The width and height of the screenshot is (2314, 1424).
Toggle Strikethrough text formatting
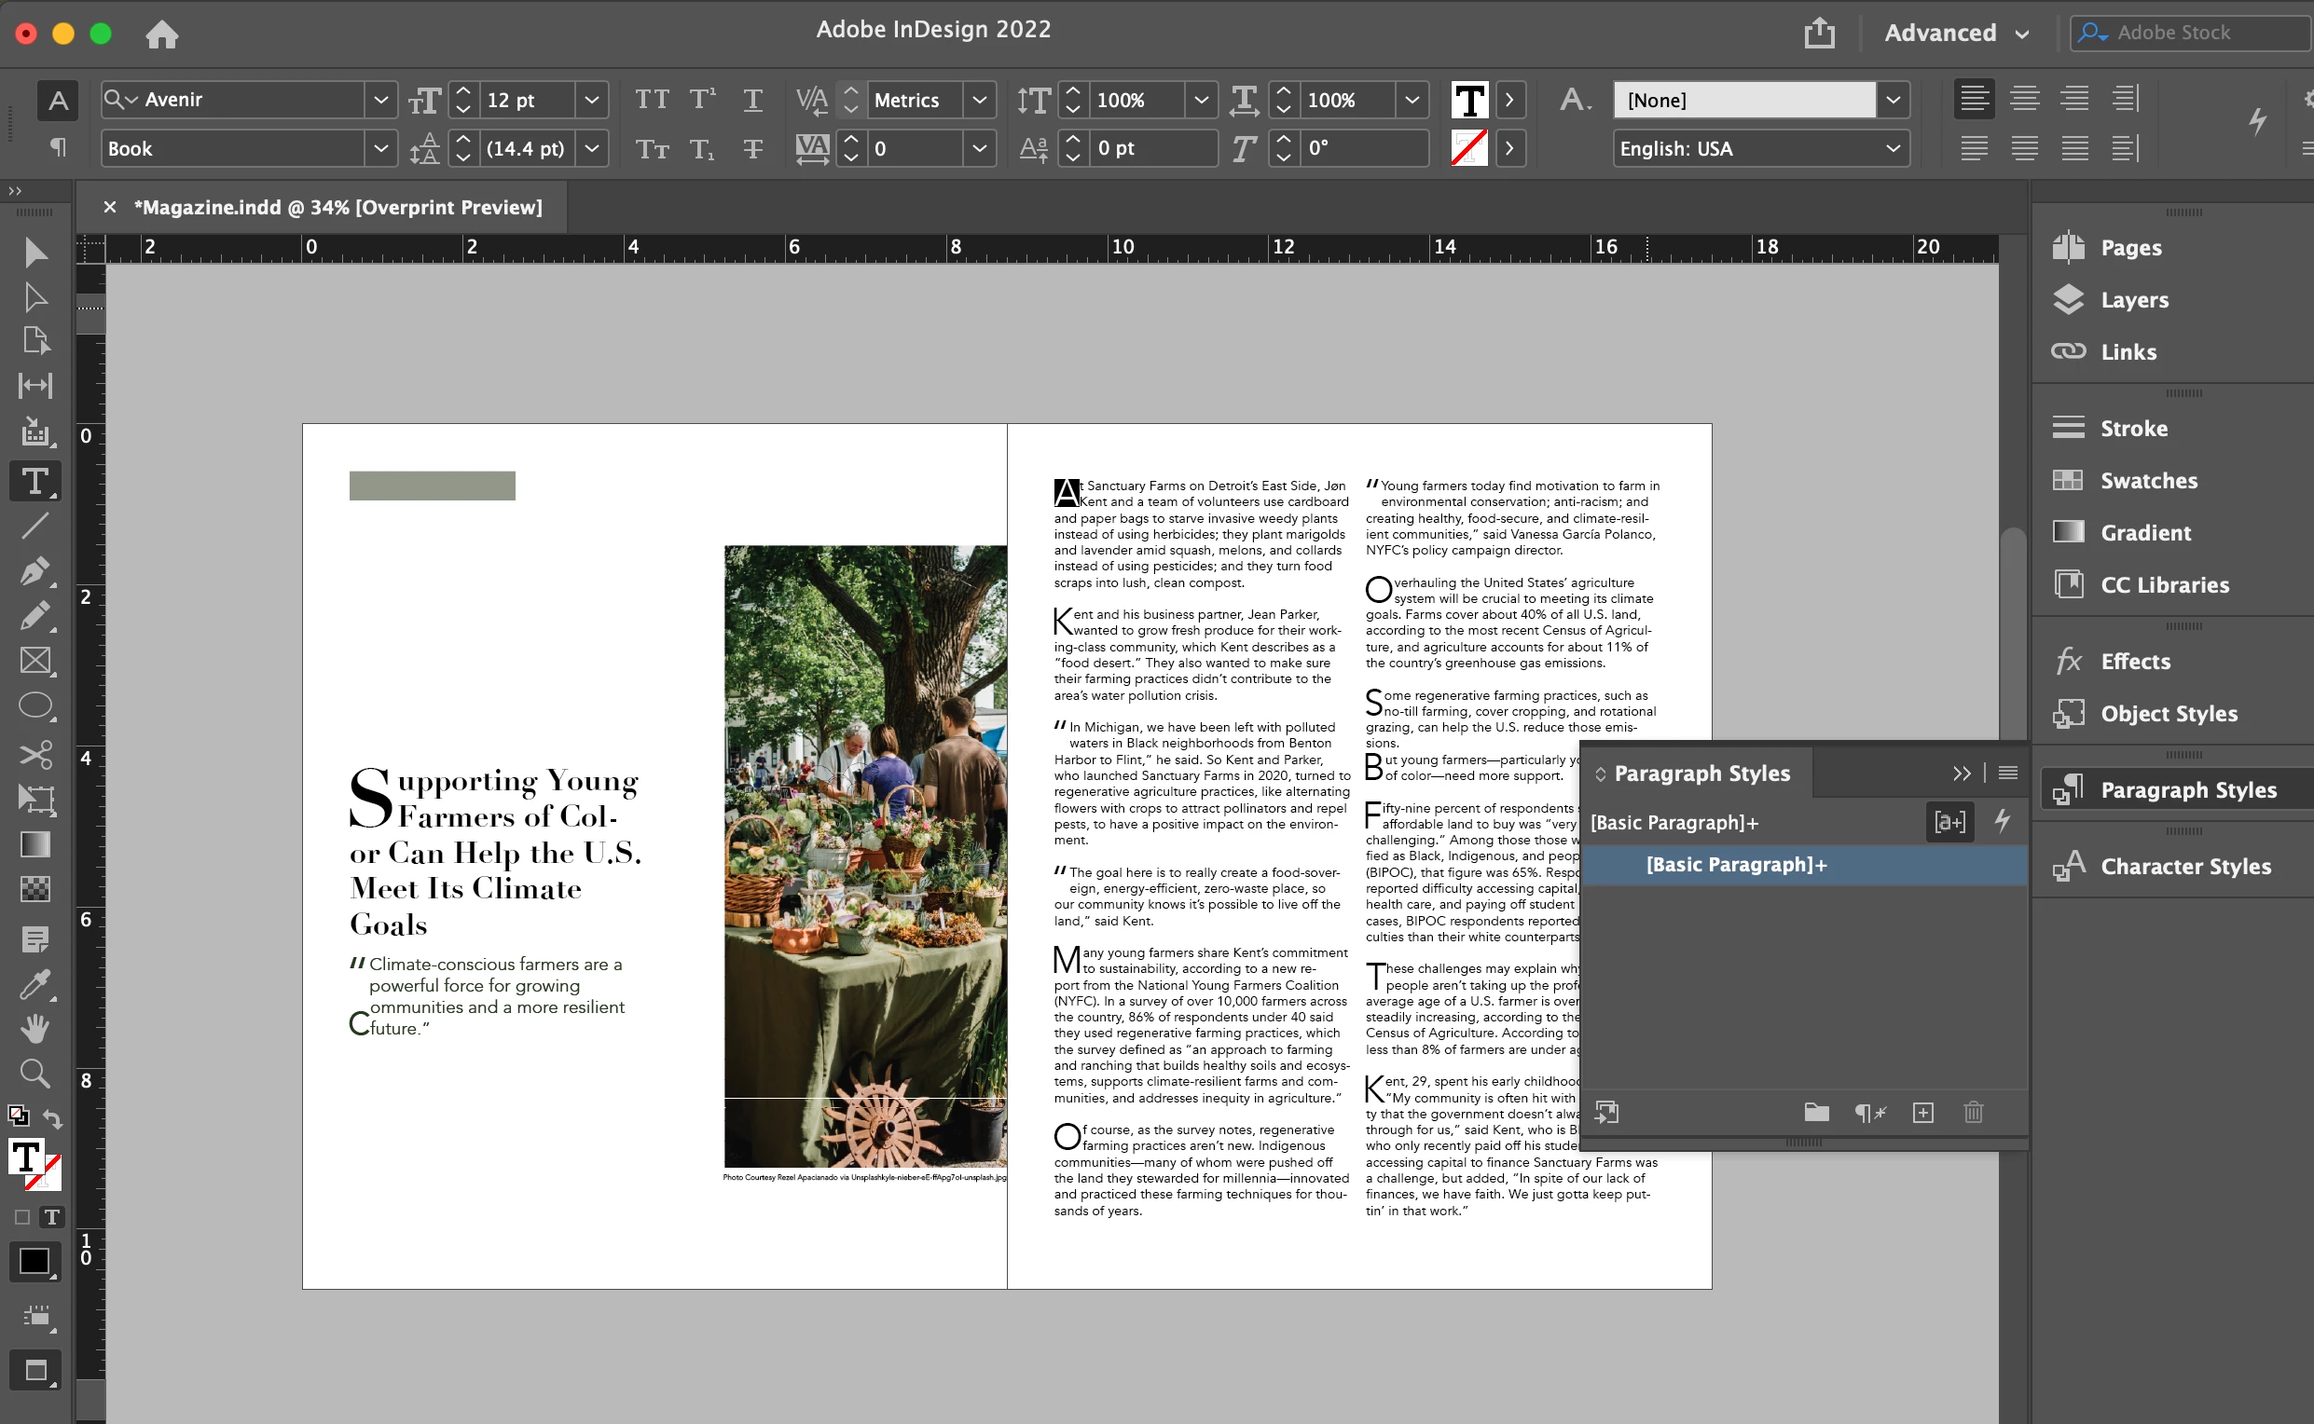point(752,149)
